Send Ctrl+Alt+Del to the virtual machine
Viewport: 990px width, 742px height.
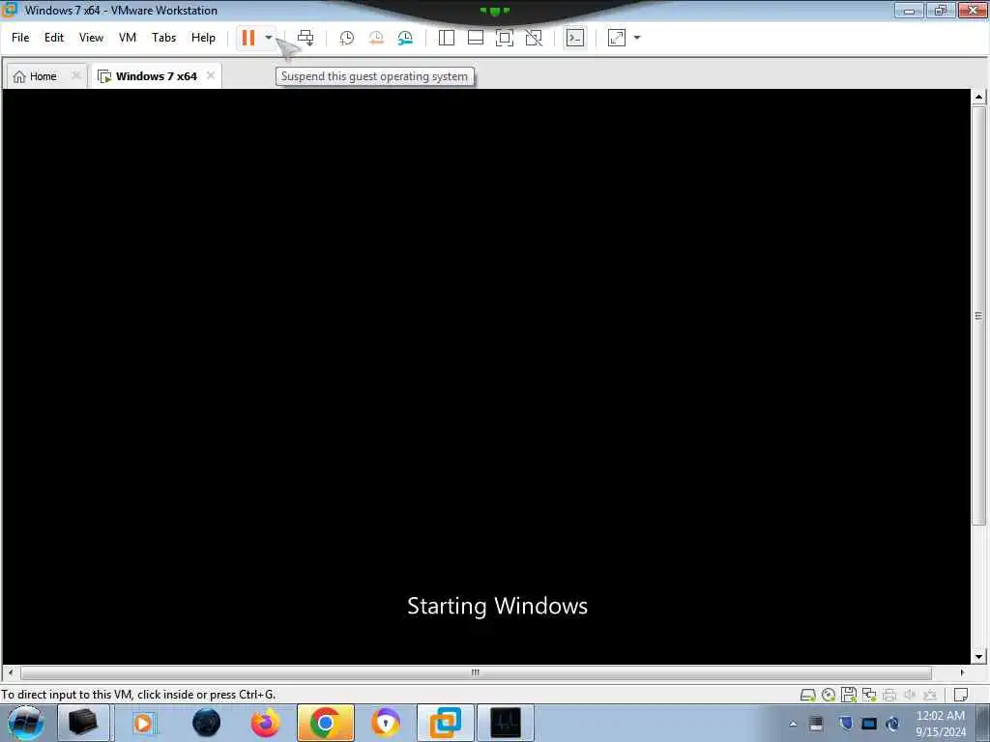[306, 38]
